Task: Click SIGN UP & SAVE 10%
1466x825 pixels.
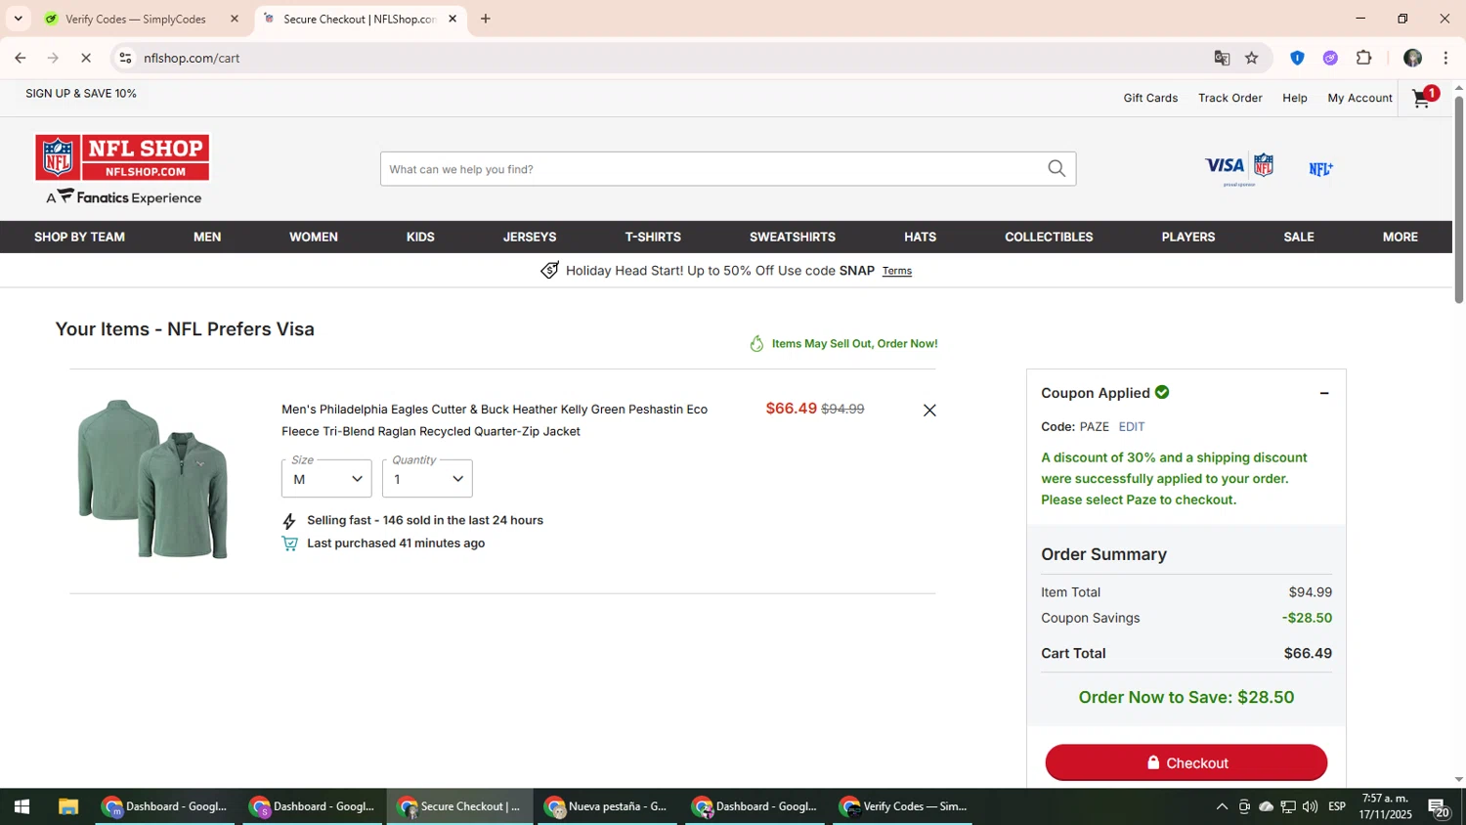Action: pyautogui.click(x=81, y=94)
